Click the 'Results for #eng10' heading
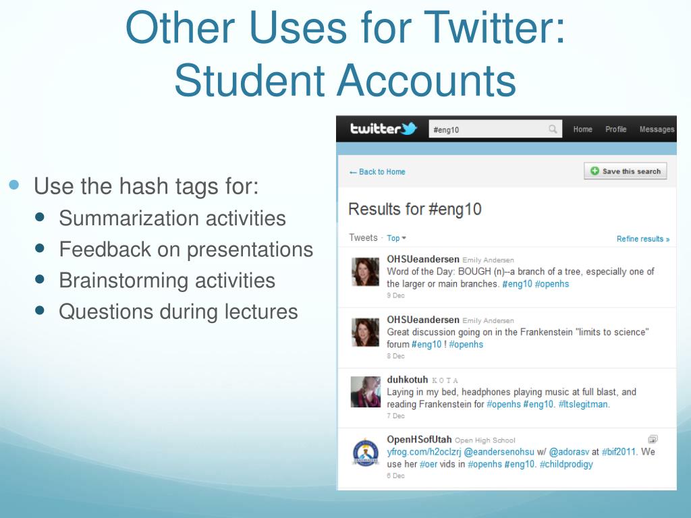Viewport: 691px width, 518px height. [415, 209]
